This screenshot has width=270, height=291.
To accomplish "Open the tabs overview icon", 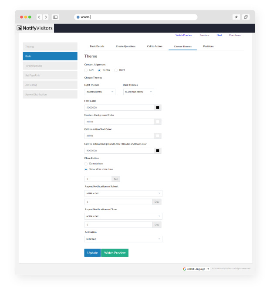I will click(246, 17).
